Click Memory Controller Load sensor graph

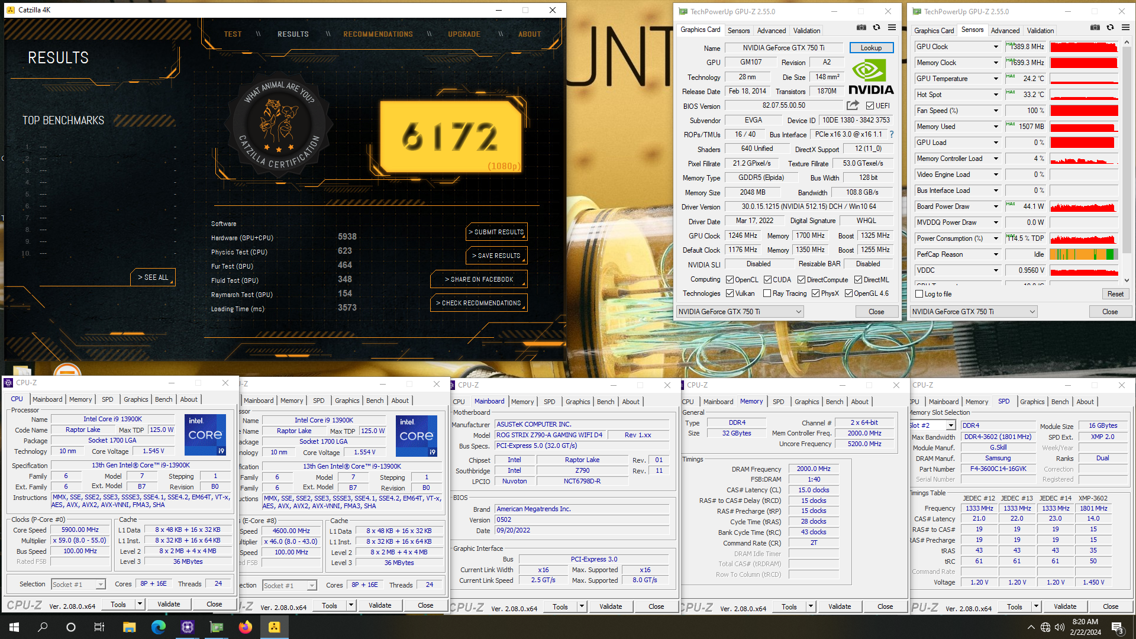click(x=1084, y=159)
